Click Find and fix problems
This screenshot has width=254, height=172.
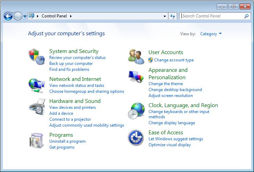(x=69, y=69)
